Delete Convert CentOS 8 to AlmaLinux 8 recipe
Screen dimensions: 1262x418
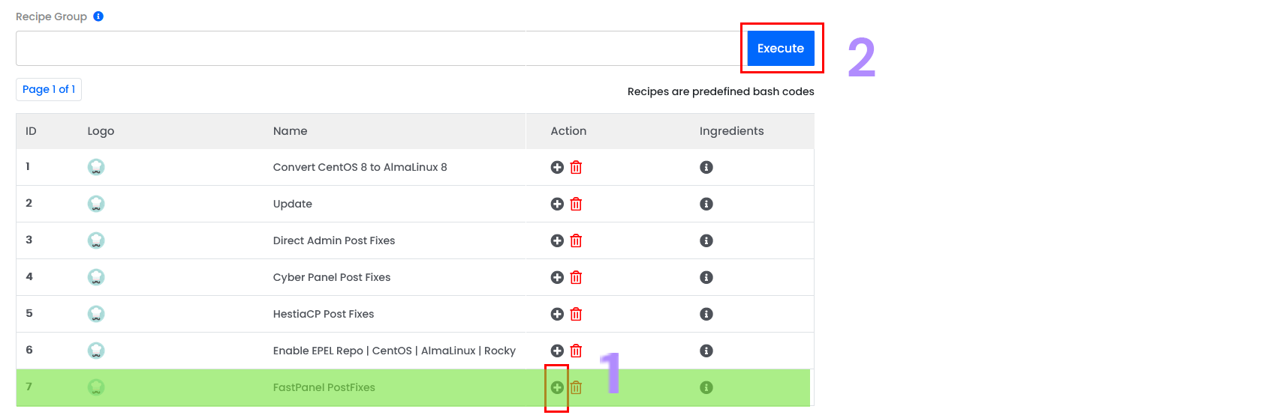(576, 167)
